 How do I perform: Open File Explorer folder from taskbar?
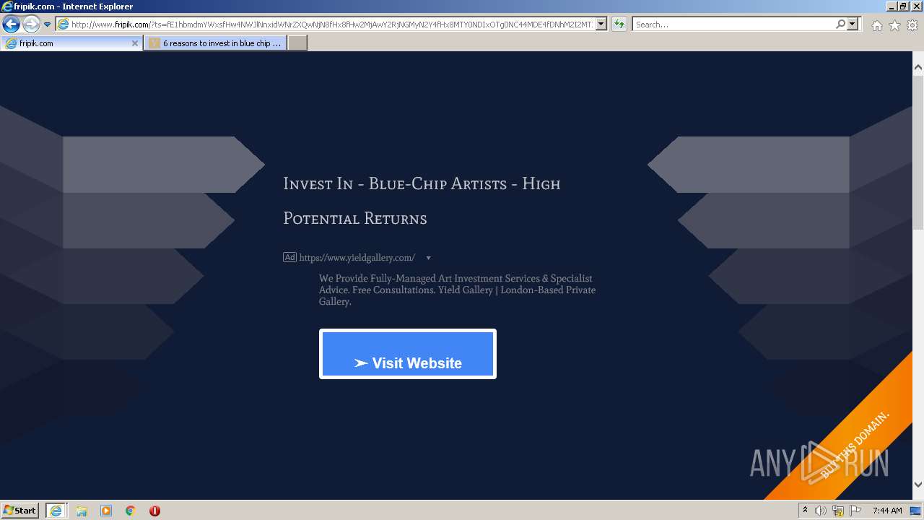point(82,511)
